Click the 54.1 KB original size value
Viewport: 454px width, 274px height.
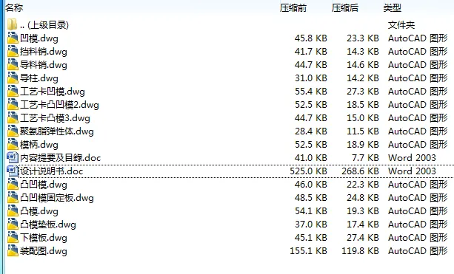[311, 210]
